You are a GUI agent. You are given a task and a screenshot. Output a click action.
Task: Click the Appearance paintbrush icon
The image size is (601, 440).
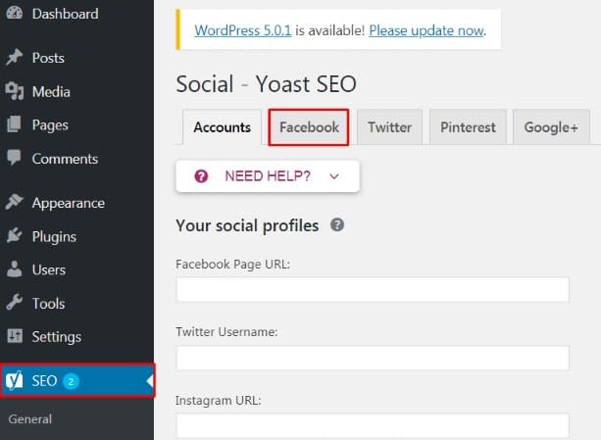pos(14,202)
